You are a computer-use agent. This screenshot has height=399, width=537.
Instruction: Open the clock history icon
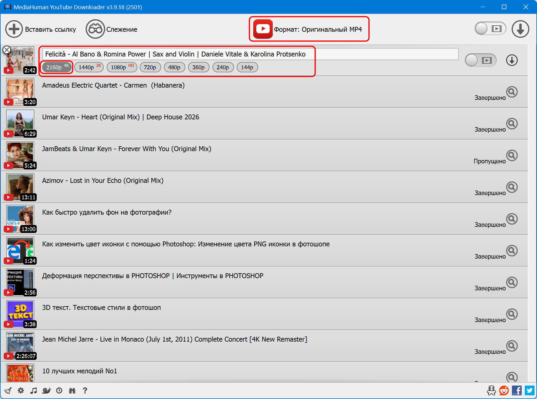click(x=59, y=390)
